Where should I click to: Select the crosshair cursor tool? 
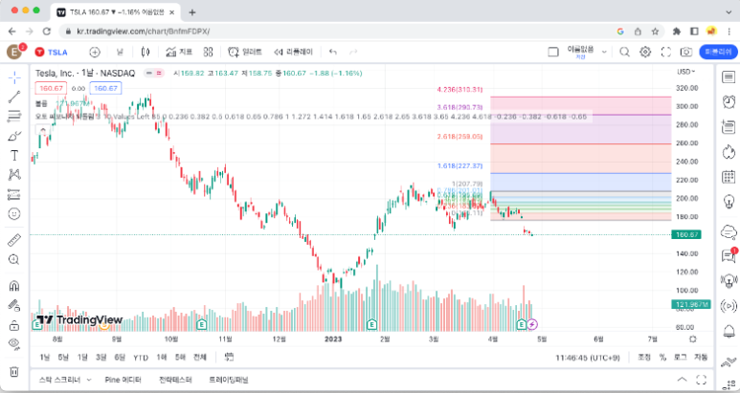[x=14, y=77]
